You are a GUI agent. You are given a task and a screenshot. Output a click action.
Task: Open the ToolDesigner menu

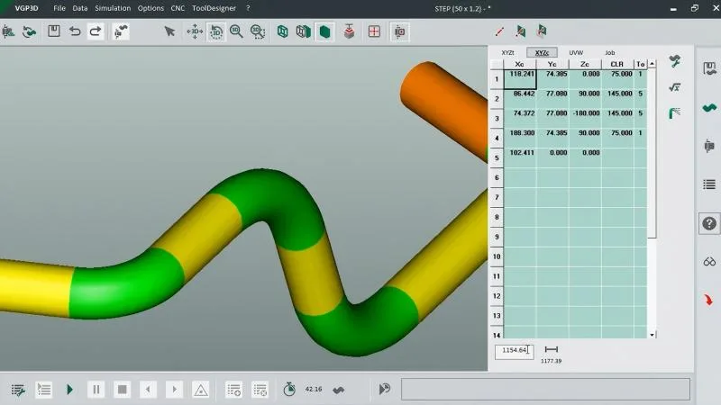(x=214, y=8)
